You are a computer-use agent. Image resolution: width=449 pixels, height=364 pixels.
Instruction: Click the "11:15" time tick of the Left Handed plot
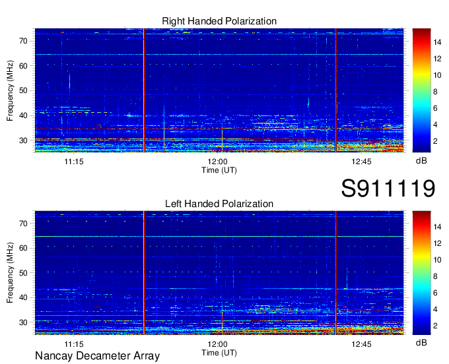click(x=74, y=344)
